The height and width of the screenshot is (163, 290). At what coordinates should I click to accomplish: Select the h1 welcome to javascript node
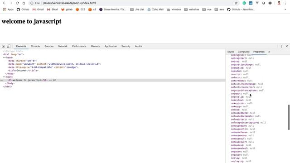coord(28,80)
